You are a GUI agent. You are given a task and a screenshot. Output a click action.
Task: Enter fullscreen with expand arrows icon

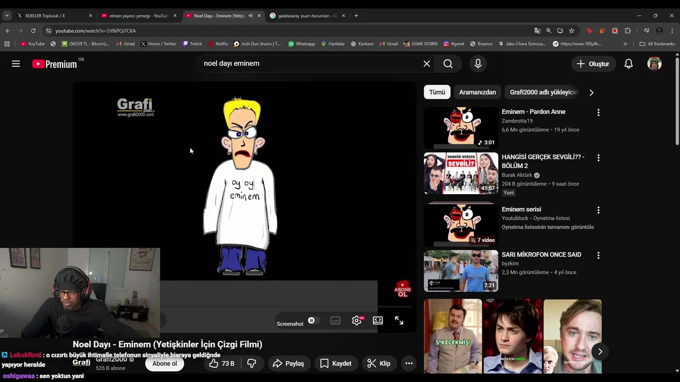pyautogui.click(x=399, y=320)
